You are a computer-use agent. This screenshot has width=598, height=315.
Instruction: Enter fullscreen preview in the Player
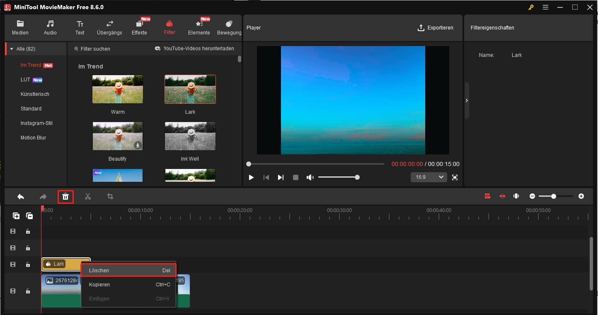[455, 177]
